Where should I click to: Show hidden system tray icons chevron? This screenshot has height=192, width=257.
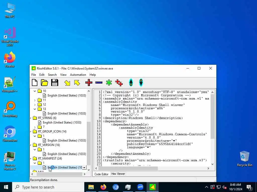point(207,187)
